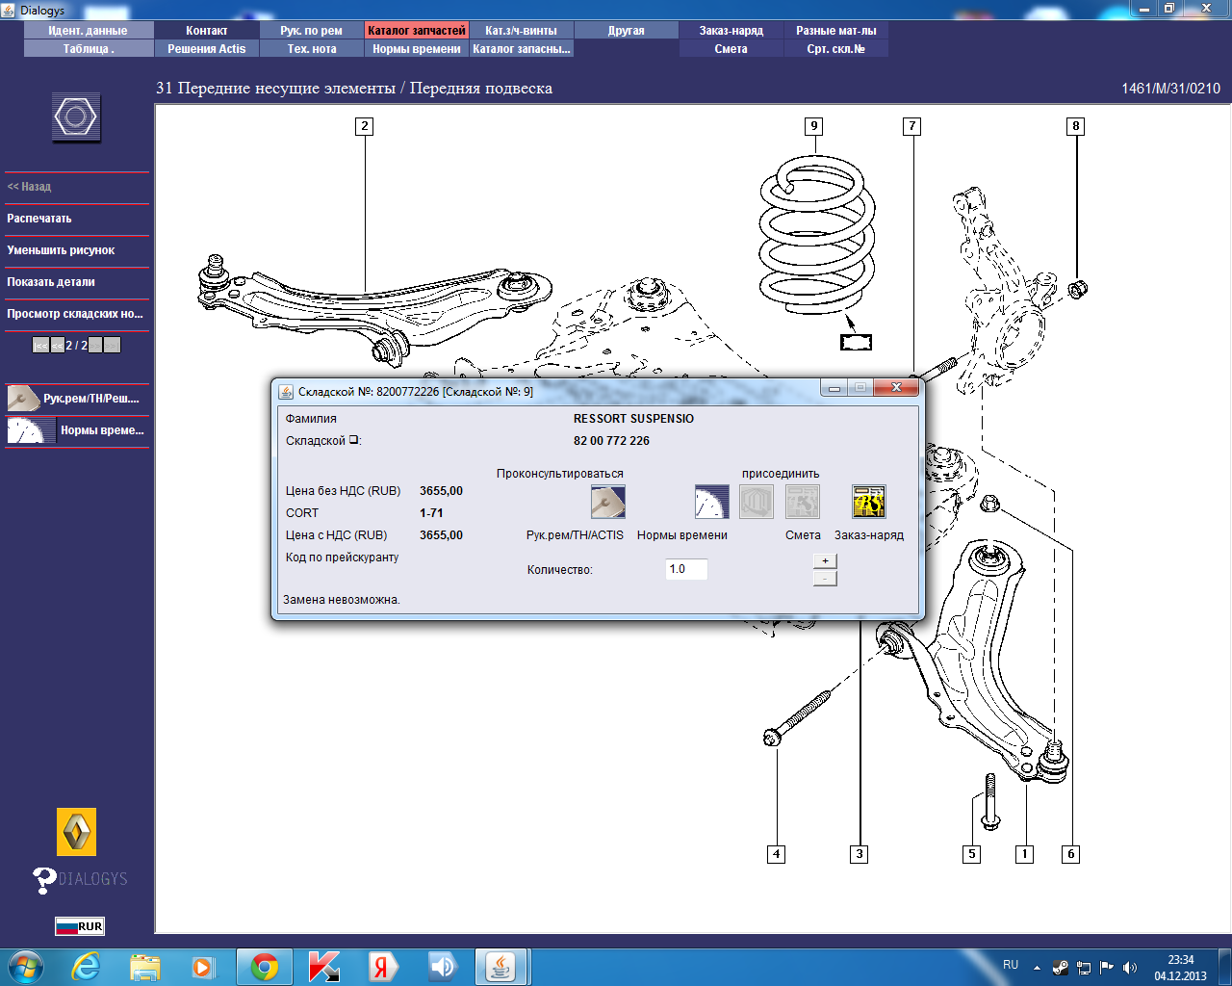Increase quantity with the plus button
Screen dimensions: 1232x986
pyautogui.click(x=825, y=561)
